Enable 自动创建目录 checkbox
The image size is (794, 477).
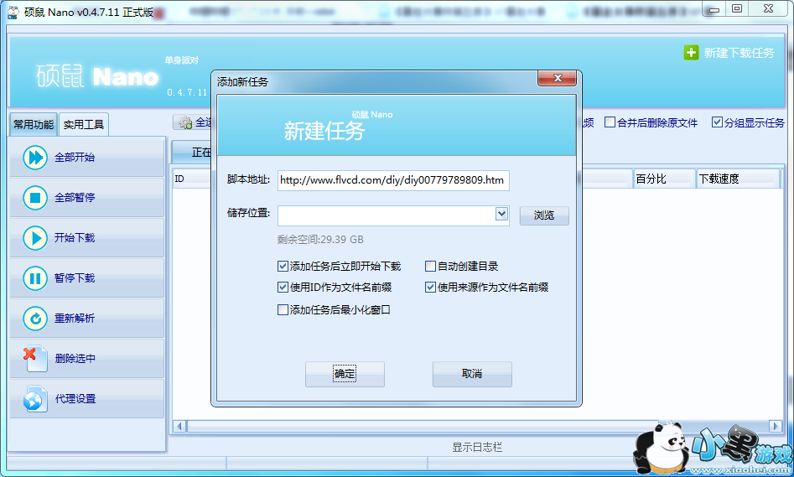(430, 267)
